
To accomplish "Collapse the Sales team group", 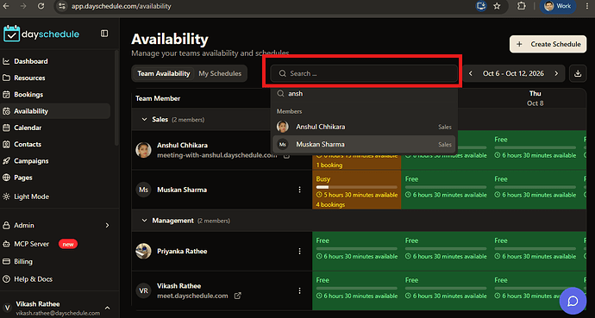I will (x=144, y=120).
